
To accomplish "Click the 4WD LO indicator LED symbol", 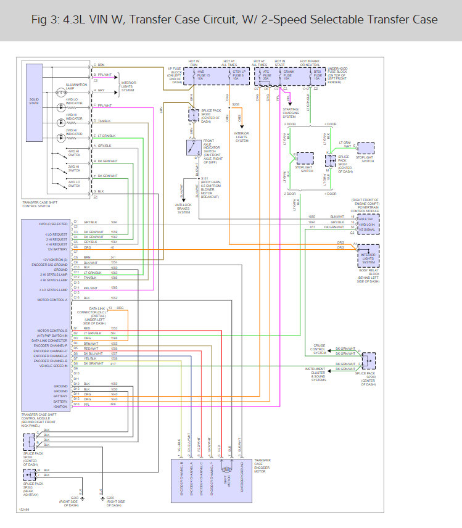I will tap(60, 107).
